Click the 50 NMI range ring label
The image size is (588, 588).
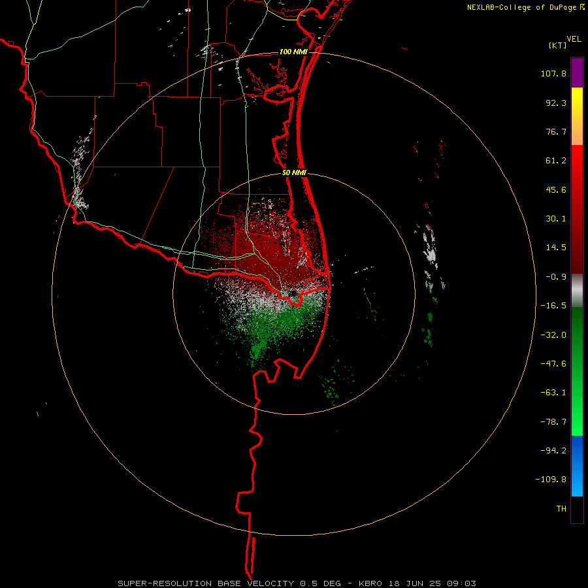(x=294, y=173)
